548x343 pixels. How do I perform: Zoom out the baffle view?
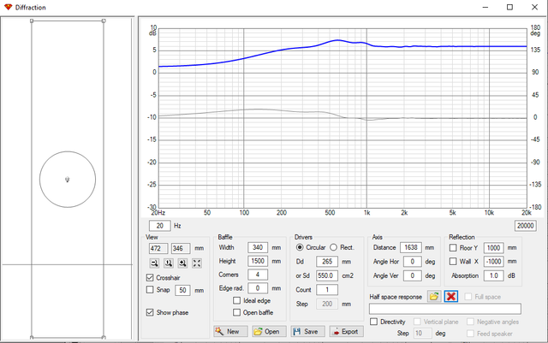pos(154,263)
